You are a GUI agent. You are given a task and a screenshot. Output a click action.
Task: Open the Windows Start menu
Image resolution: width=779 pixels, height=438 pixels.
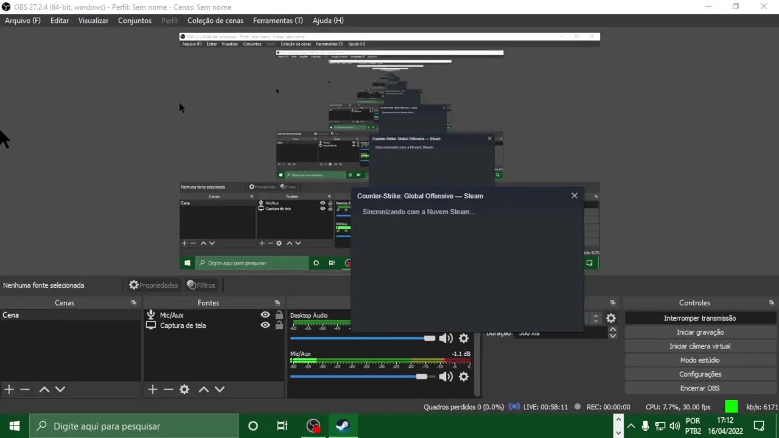[15, 426]
